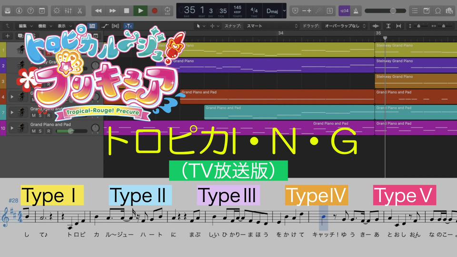Toggle Show Automation icon
Viewport: 457px width, 257px height.
pyautogui.click(x=105, y=26)
